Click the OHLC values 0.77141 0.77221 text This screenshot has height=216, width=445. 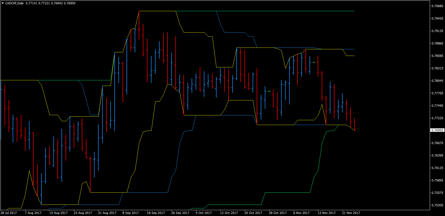(38, 3)
